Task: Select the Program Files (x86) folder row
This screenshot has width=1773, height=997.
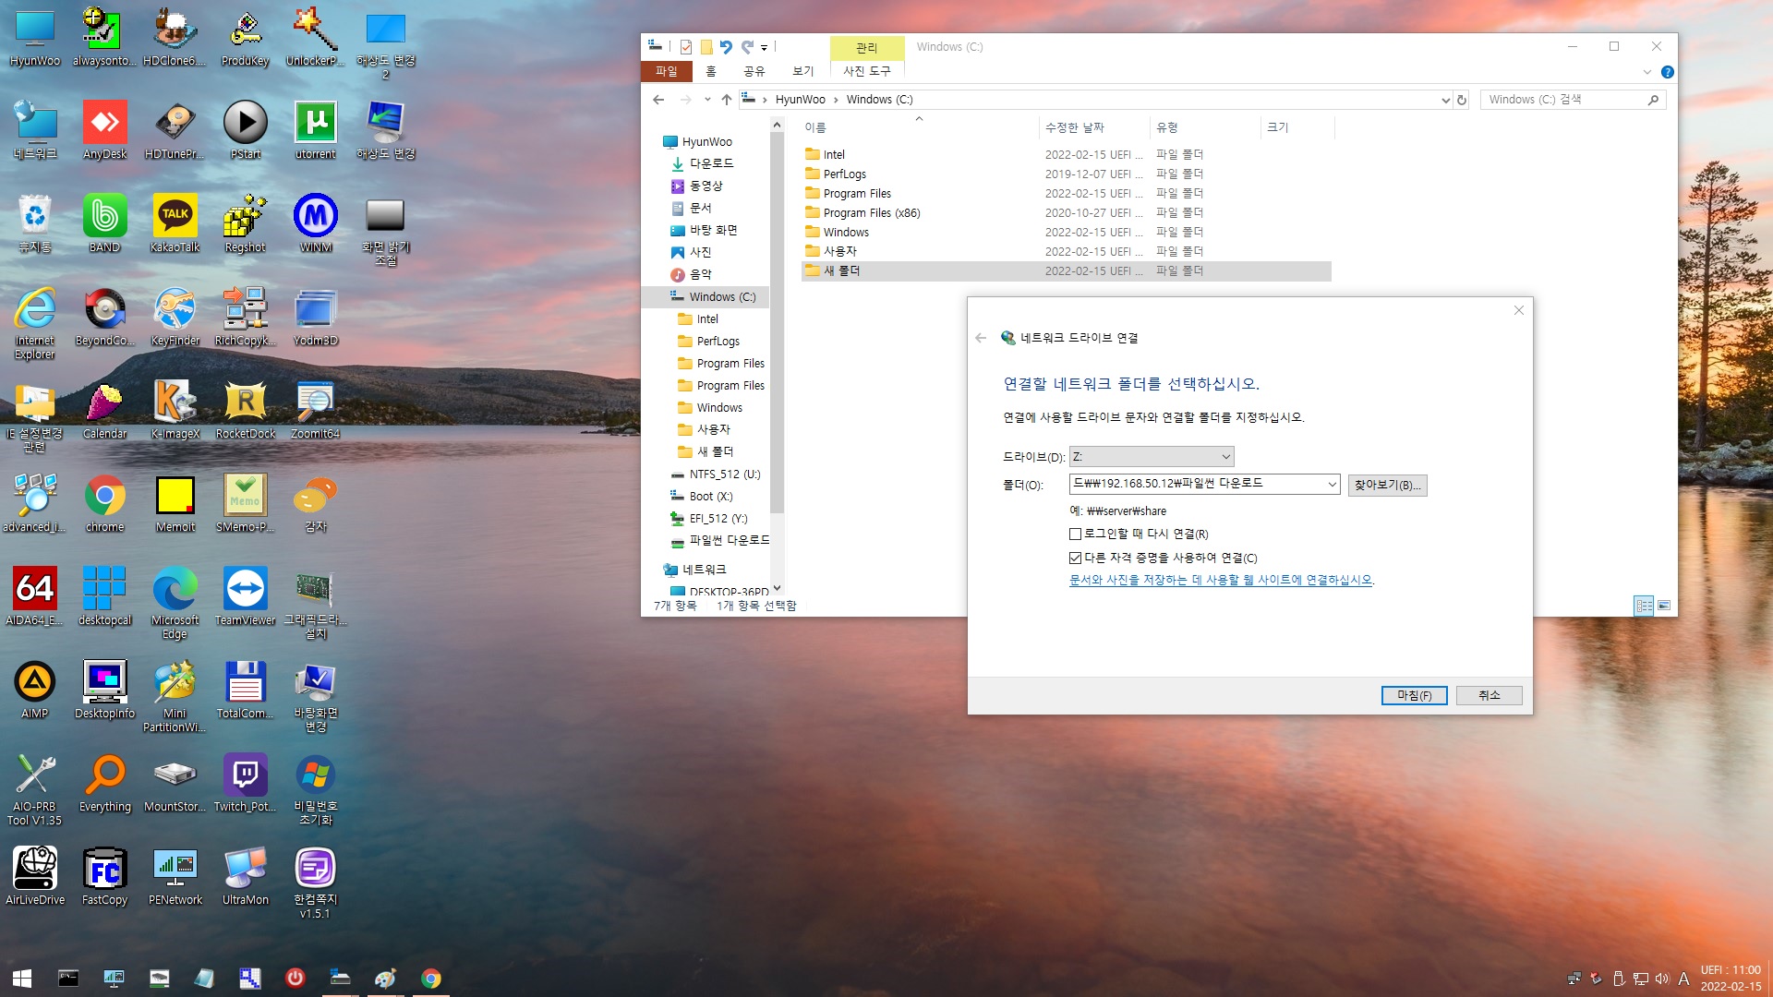Action: point(1066,212)
